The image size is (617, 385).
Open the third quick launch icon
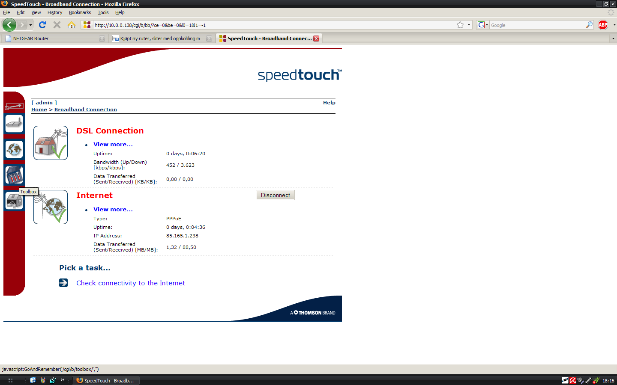tap(53, 380)
